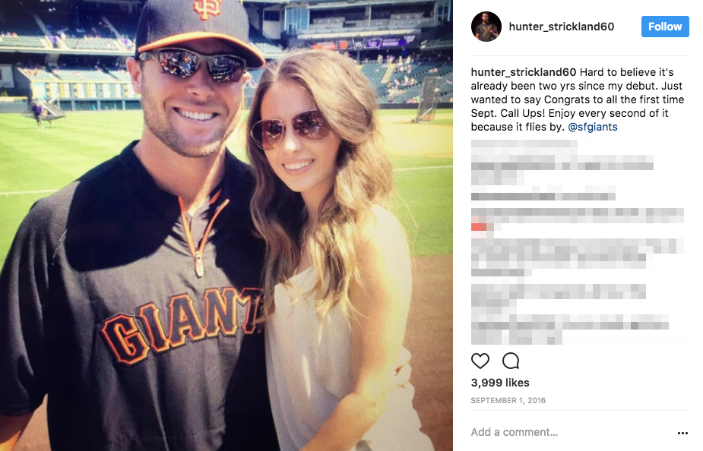The image size is (703, 451).
Task: View the 3,999 likes list
Action: pos(500,383)
